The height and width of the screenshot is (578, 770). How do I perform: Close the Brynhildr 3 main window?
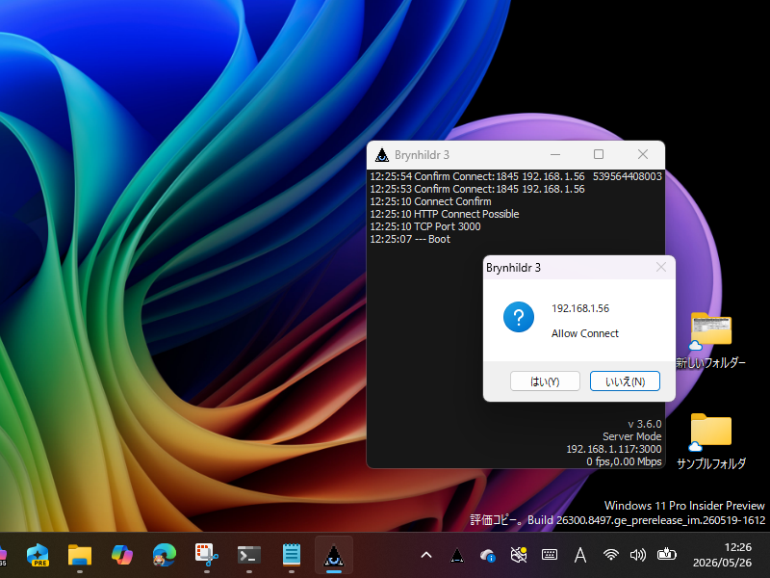[x=642, y=154]
